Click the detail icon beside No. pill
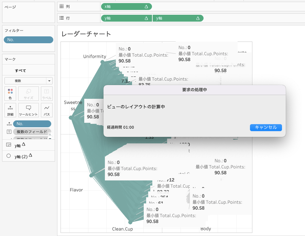Viewport: 305px width, 236px height. [x=9, y=124]
